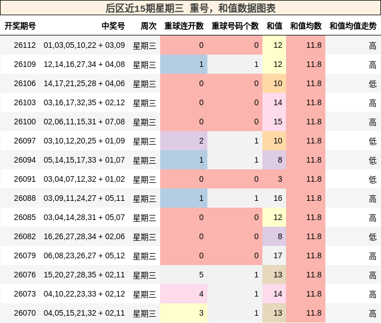This screenshot has height=323, width=381.
Task: Click the 和值均值走势 column header
Action: [353, 26]
